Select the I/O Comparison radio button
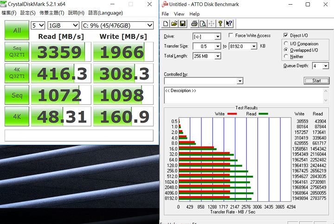The height and width of the screenshot is (224, 334). click(286, 44)
